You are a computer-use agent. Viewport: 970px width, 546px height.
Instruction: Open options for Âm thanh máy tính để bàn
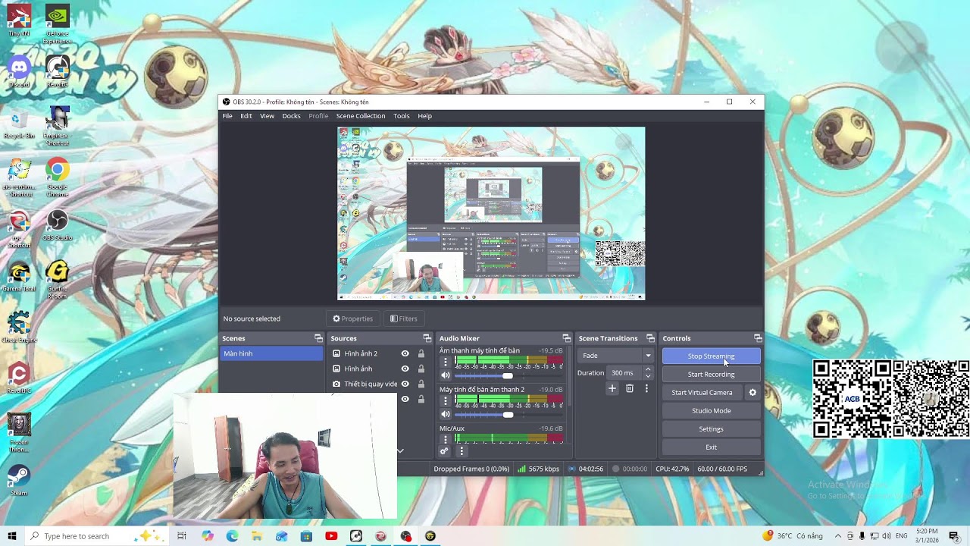[x=446, y=362]
